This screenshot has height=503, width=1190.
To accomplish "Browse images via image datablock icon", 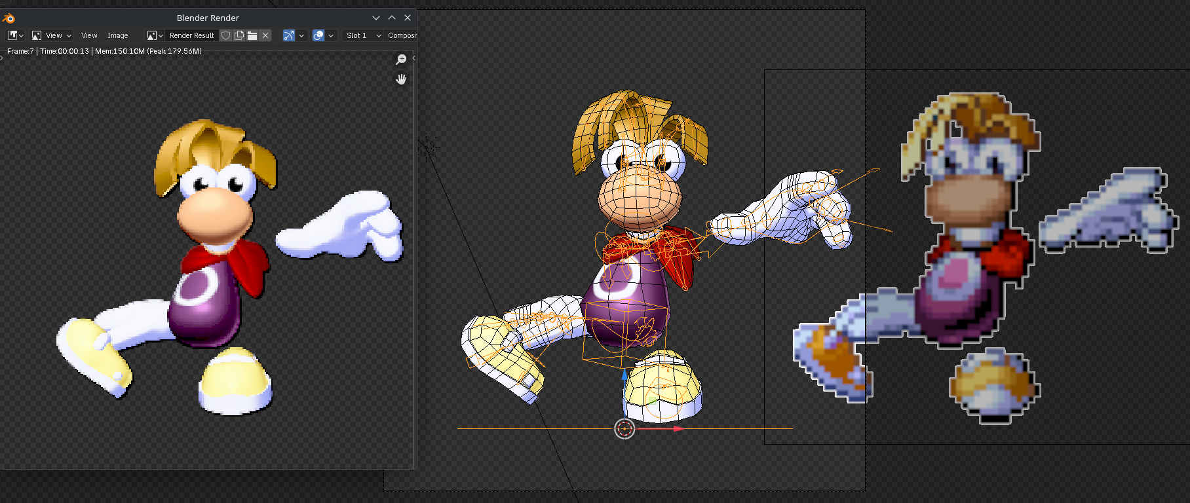I will [x=155, y=35].
